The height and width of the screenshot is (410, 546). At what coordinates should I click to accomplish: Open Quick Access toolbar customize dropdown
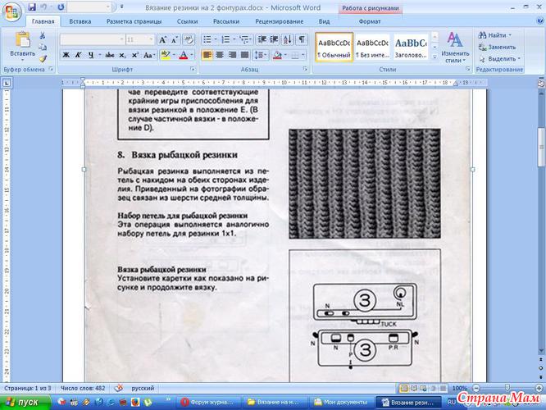[122, 7]
